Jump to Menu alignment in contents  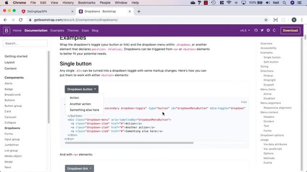point(271,103)
